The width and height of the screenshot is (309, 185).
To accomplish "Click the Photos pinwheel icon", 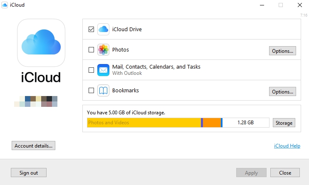I will [x=103, y=50].
